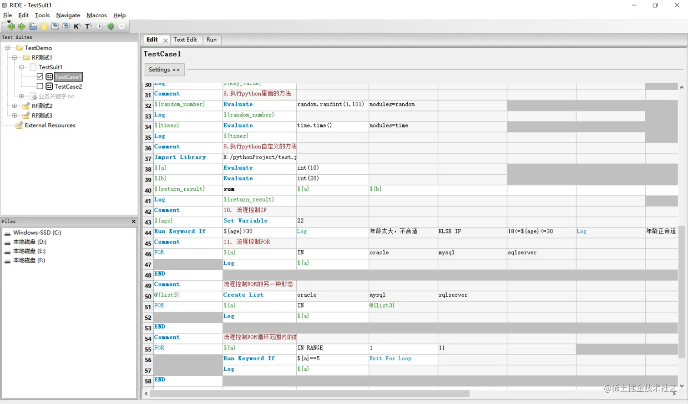
Task: Expand the Settings >> section
Action: [164, 70]
